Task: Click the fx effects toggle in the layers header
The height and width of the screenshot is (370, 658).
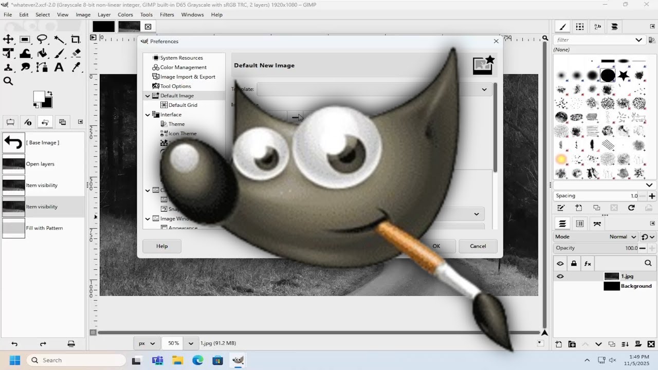Action: [x=588, y=264]
